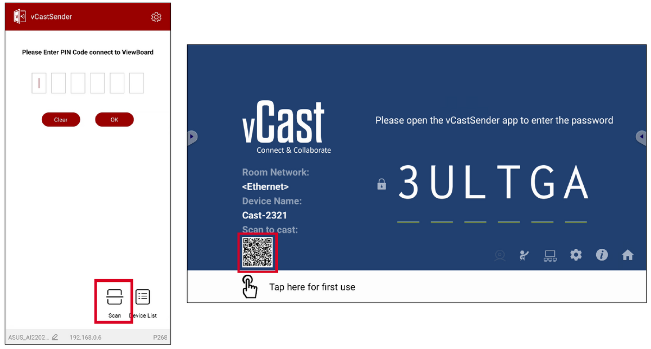651x349 pixels.
Task: Go to vCast home icon
Action: [x=628, y=255]
